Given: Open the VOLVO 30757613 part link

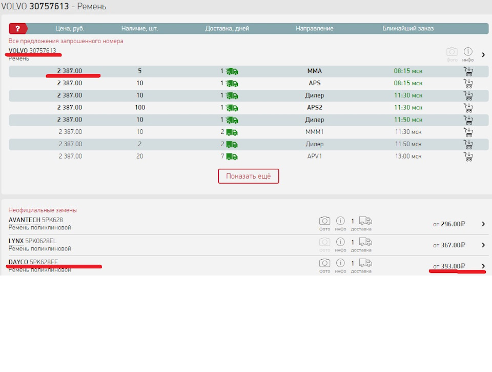Looking at the screenshot, I should (x=32, y=51).
